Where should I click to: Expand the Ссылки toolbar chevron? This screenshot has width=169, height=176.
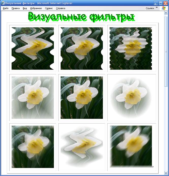pos(157,7)
